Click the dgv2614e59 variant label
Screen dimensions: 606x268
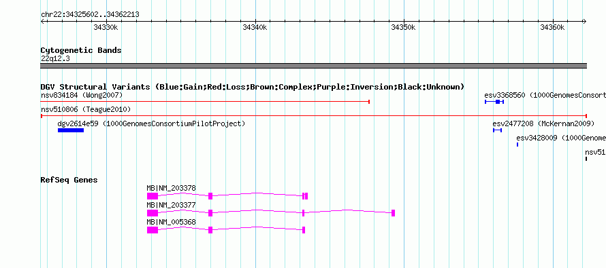pos(151,124)
